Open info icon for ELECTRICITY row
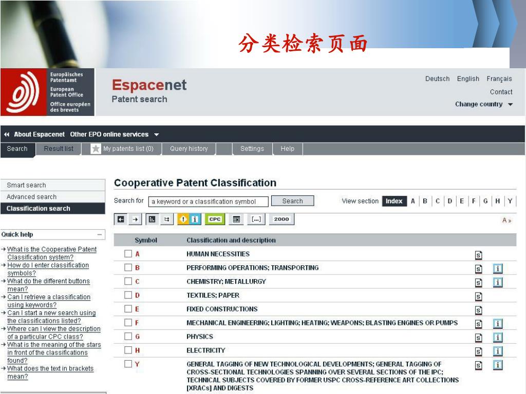The image size is (526, 394). coord(498,351)
